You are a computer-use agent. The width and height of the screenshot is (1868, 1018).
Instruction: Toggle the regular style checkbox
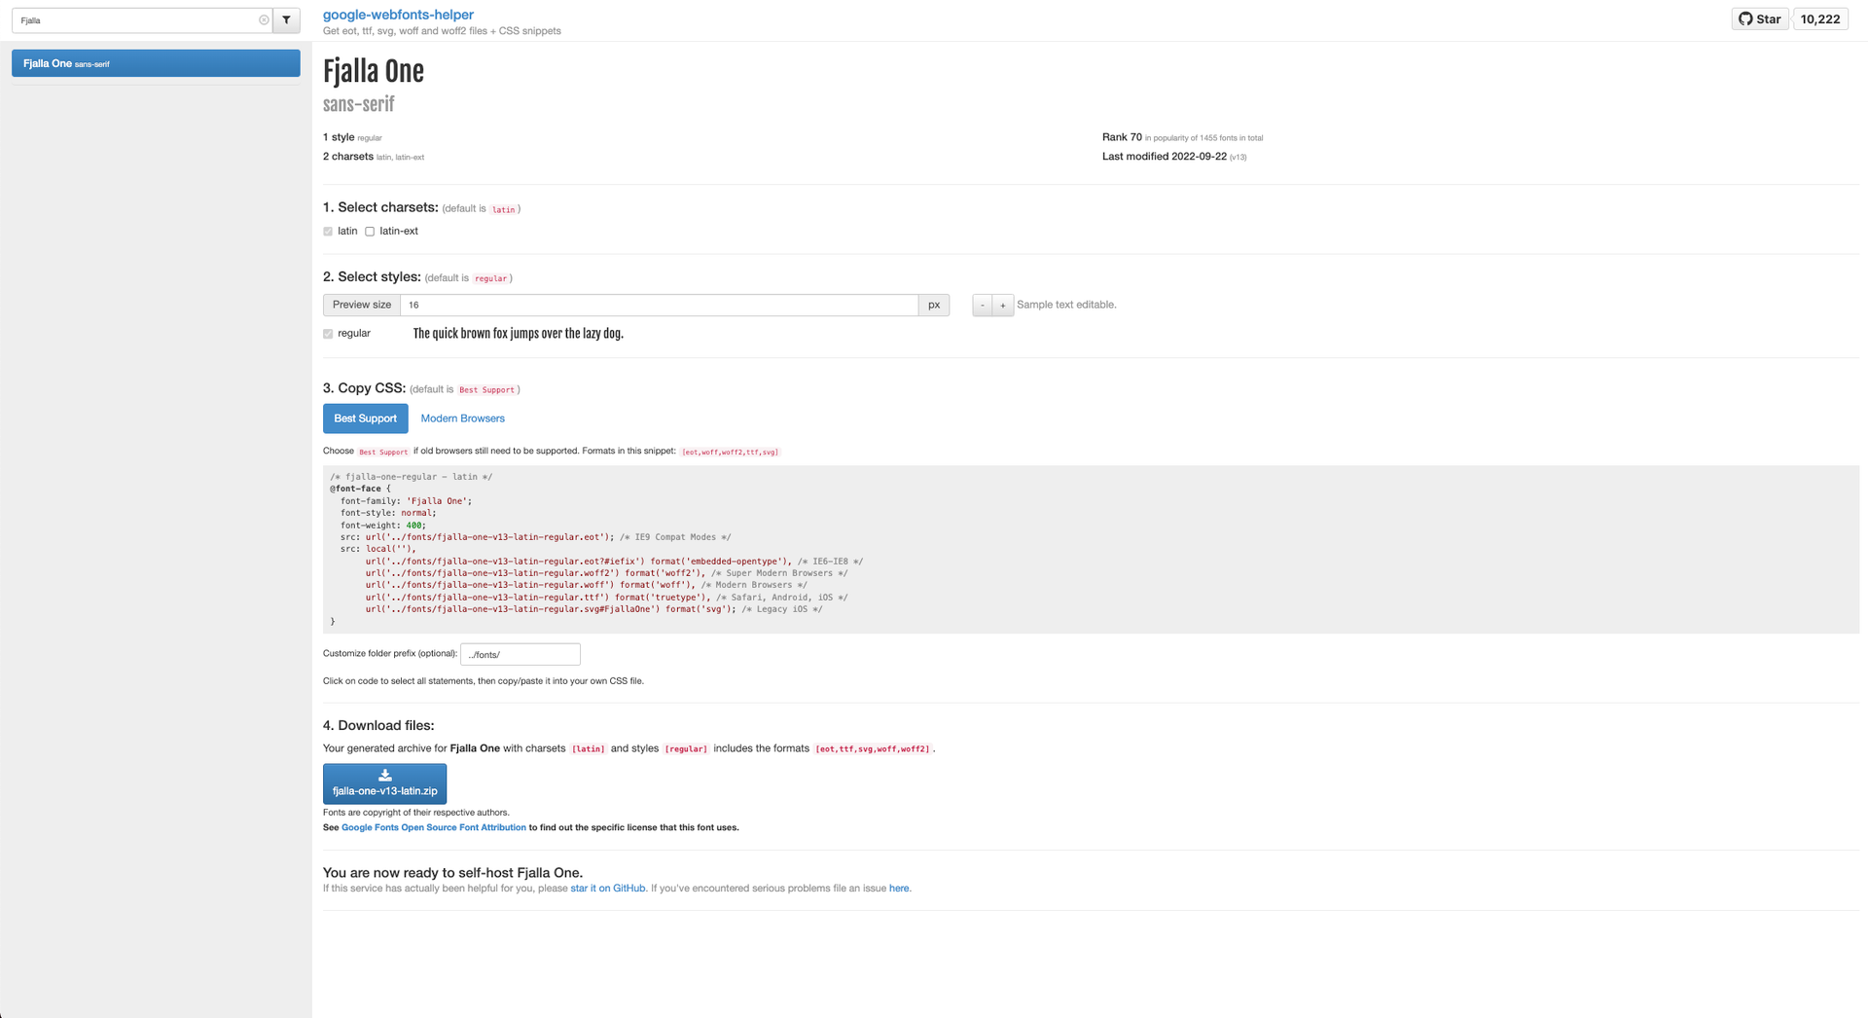[x=328, y=334]
